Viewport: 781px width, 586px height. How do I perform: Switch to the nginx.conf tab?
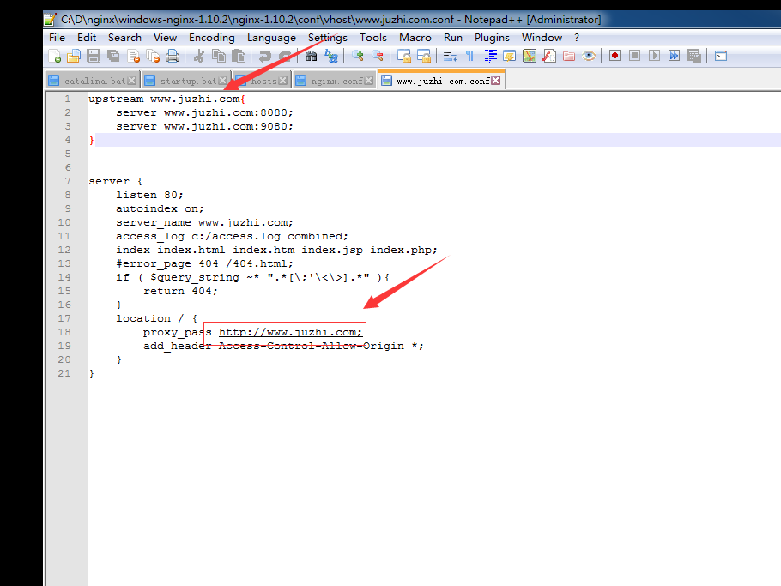(336, 81)
